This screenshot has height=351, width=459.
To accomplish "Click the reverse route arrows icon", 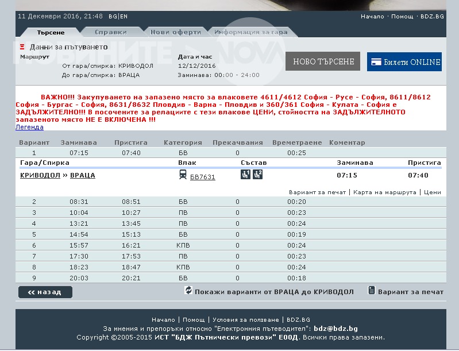I will pos(188,291).
